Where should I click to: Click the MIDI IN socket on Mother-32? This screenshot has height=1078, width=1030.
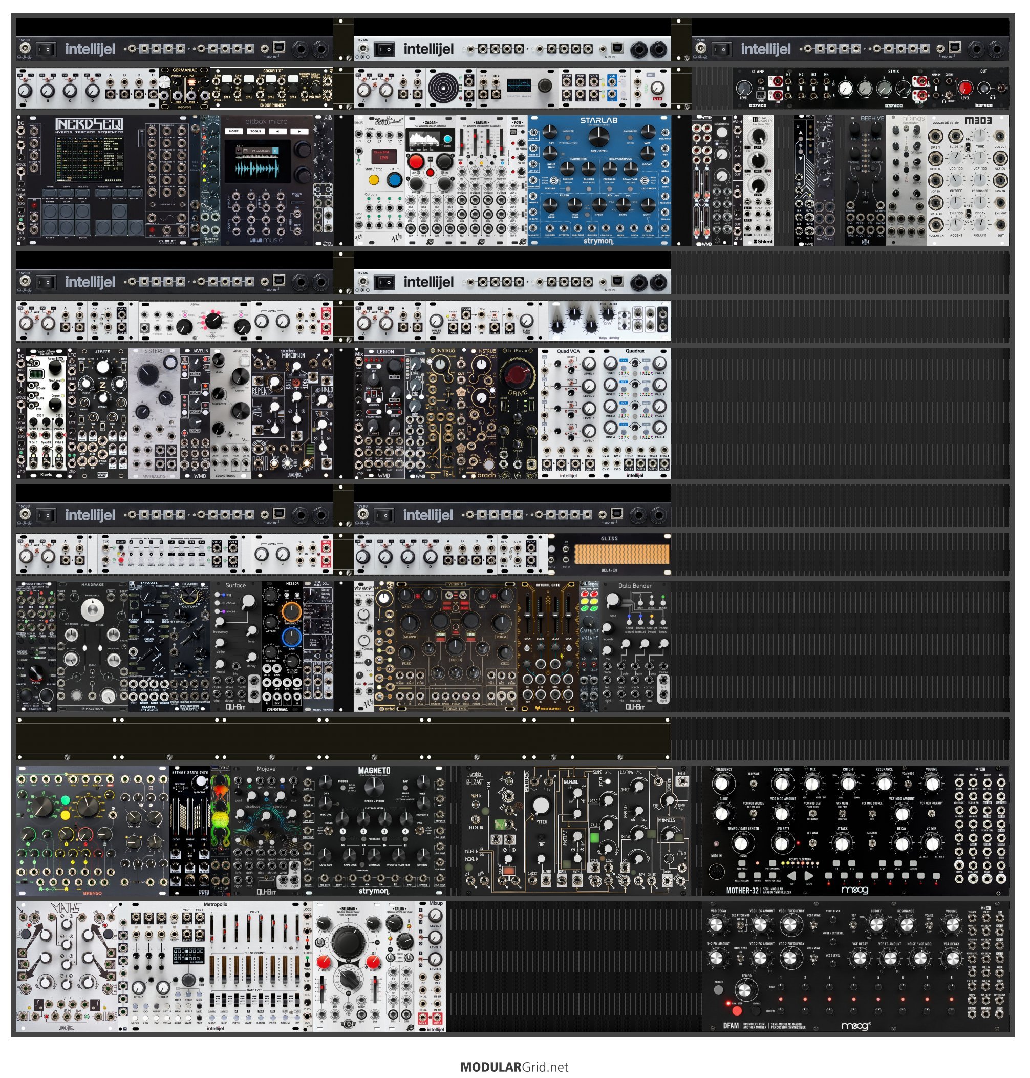coord(717,872)
